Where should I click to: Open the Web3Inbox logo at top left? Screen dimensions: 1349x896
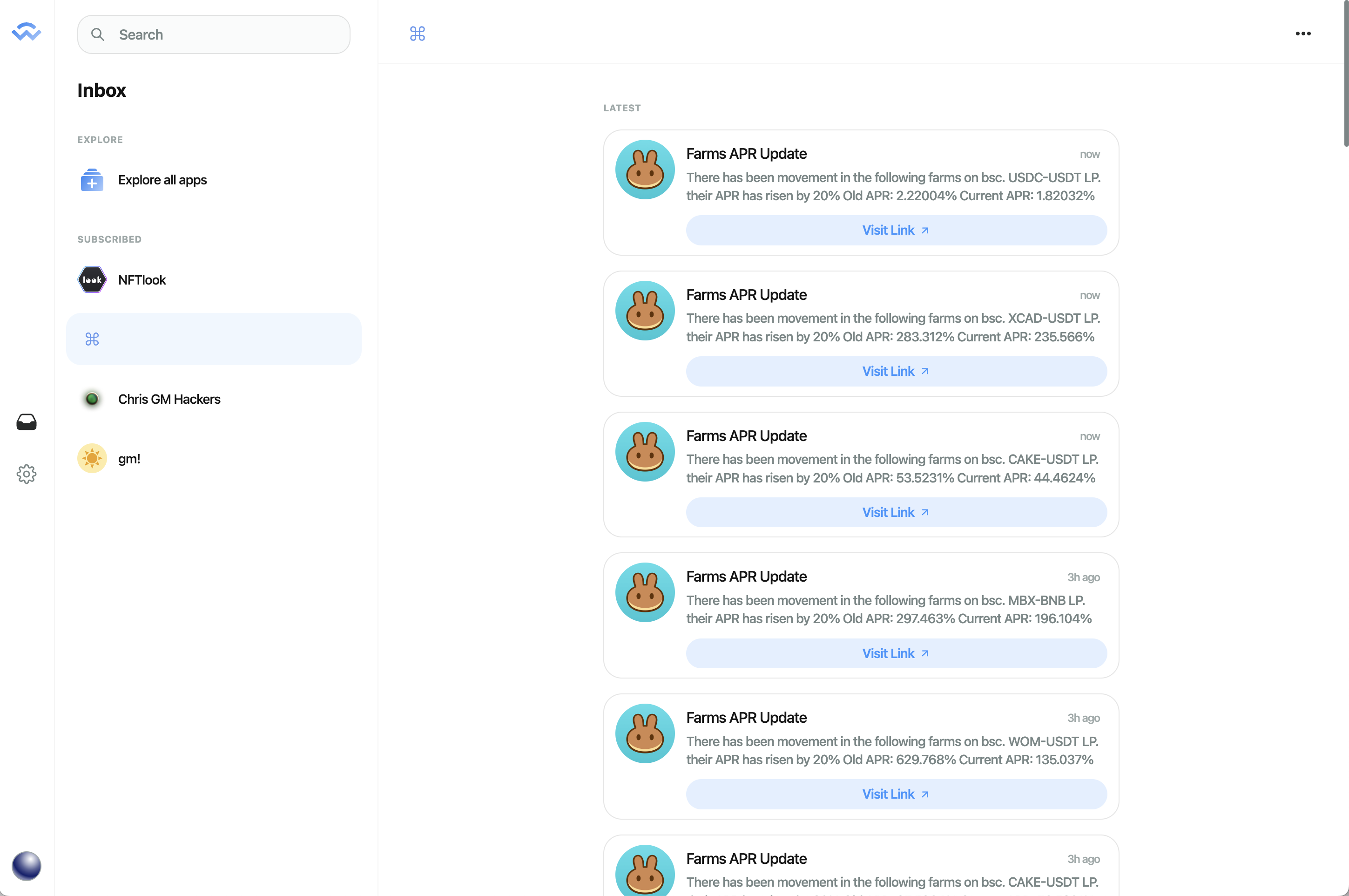point(26,32)
